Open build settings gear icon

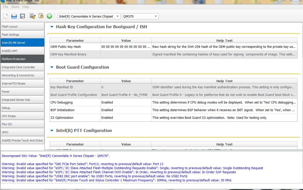pos(41,16)
